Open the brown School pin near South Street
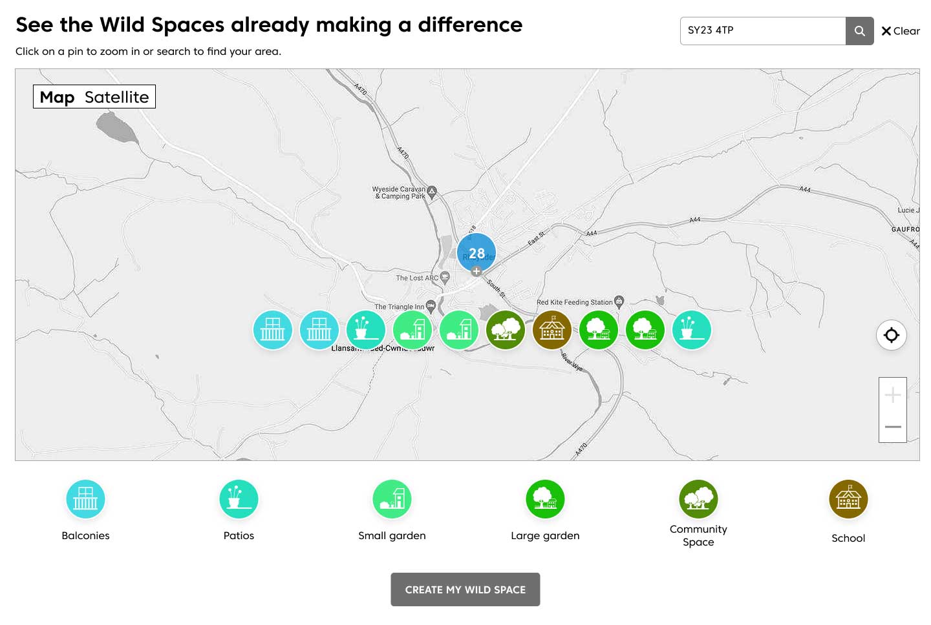This screenshot has width=931, height=625. point(552,329)
